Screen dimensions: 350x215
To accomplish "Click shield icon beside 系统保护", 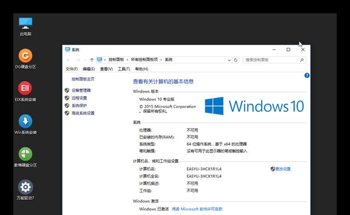I will [x=67, y=105].
